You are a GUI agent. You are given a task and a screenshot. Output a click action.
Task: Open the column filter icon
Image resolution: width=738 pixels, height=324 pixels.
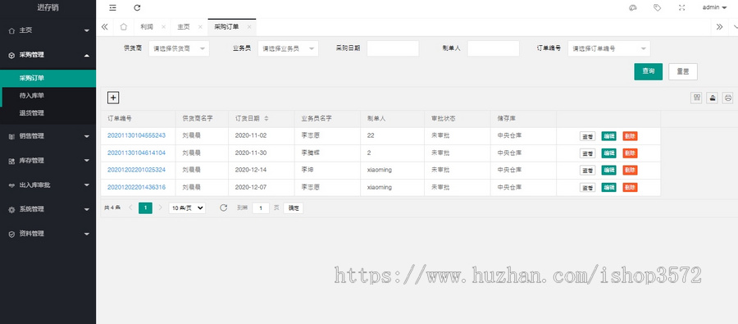696,98
